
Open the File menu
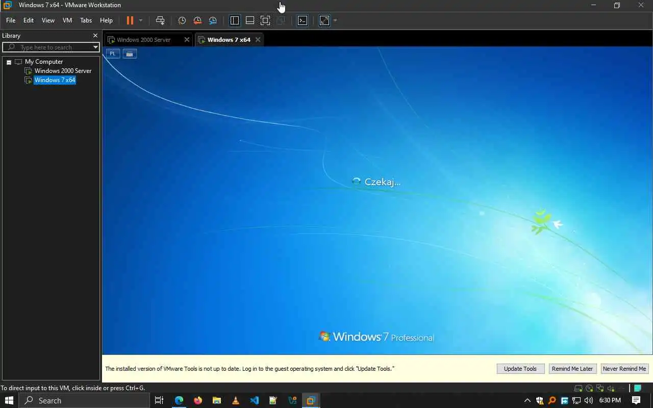click(x=11, y=20)
